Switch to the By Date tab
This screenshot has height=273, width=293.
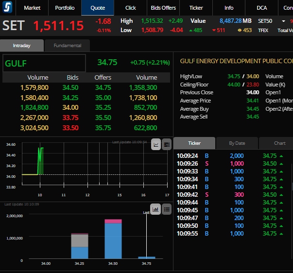[237, 143]
